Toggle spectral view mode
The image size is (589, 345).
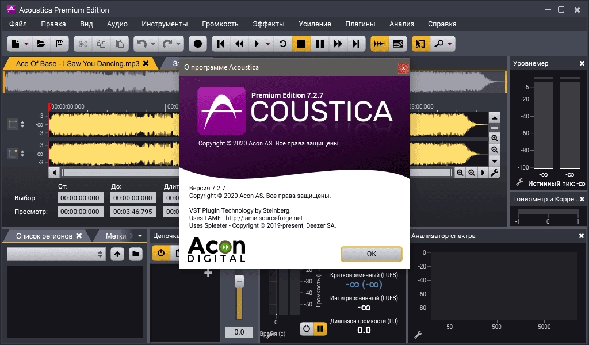click(x=398, y=44)
